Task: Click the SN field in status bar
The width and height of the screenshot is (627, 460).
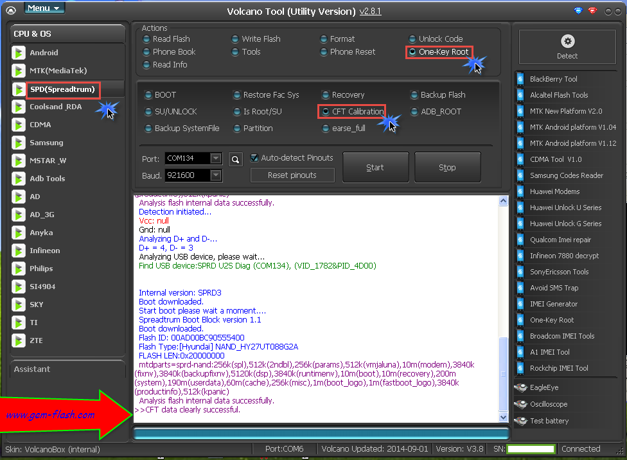Action: pos(531,449)
